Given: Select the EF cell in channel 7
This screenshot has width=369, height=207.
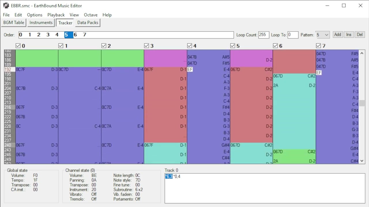Looking at the screenshot, I should point(319,73).
